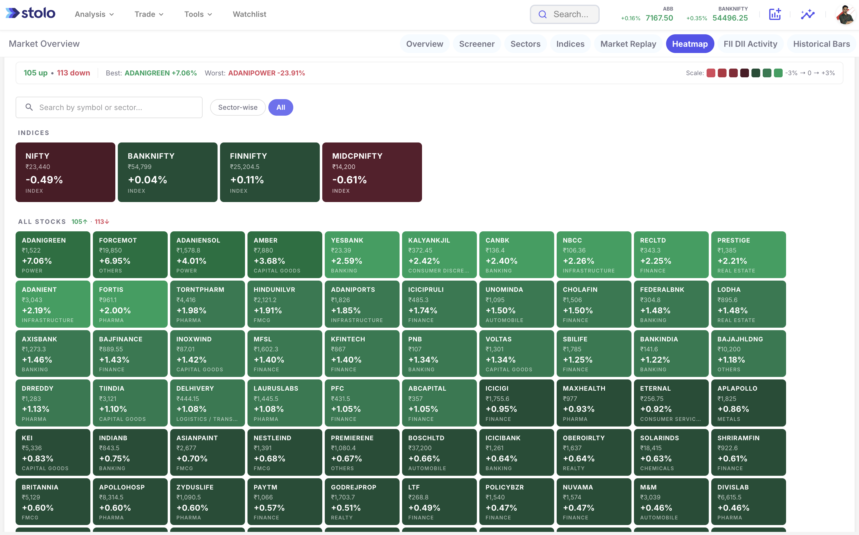The height and width of the screenshot is (535, 859).
Task: Click the BANKNIFTY ticker quote in header
Action: [x=717, y=14]
